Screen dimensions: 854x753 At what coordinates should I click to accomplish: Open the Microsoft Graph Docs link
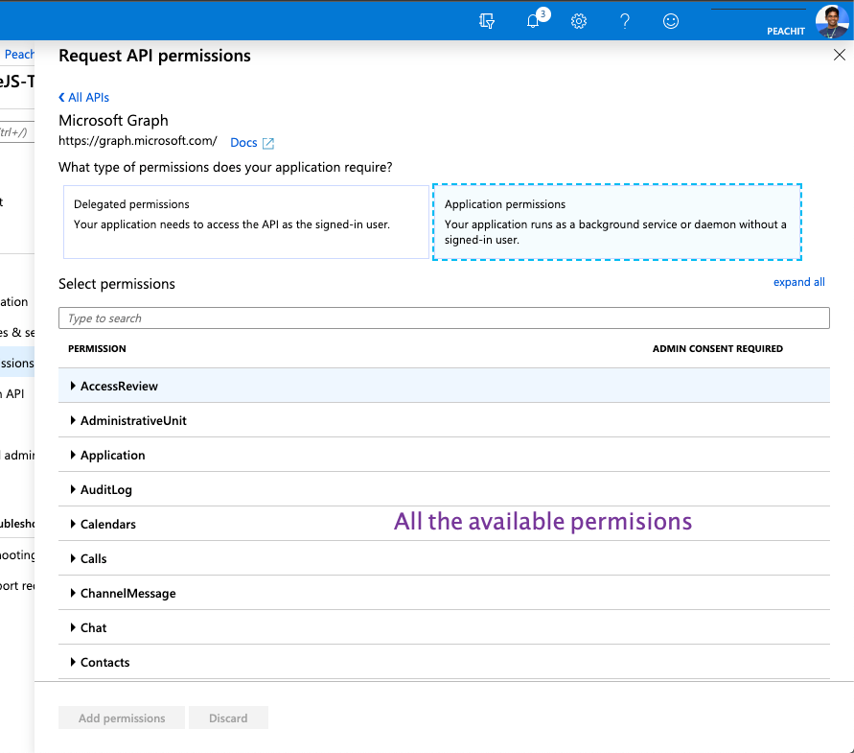tap(243, 142)
